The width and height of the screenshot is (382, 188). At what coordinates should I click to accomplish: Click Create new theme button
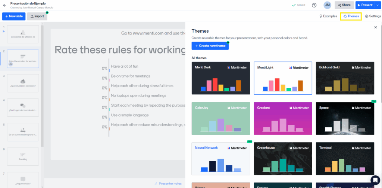coord(210,46)
